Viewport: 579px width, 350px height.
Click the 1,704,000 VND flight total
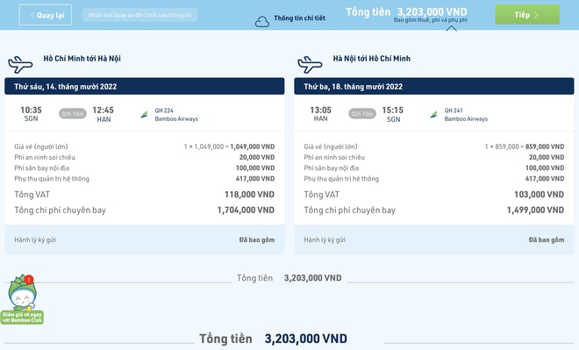[x=246, y=210]
